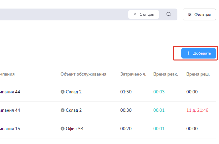Image resolution: width=219 pixels, height=144 pixels.
Task: Open Компания 44 in the first row
Action: (10, 92)
